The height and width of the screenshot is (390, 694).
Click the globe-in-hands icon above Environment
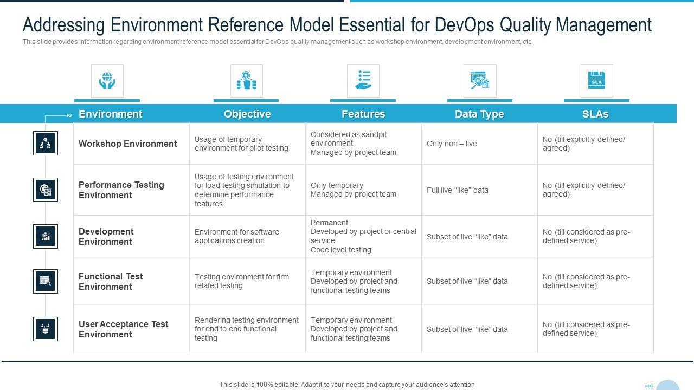(107, 81)
